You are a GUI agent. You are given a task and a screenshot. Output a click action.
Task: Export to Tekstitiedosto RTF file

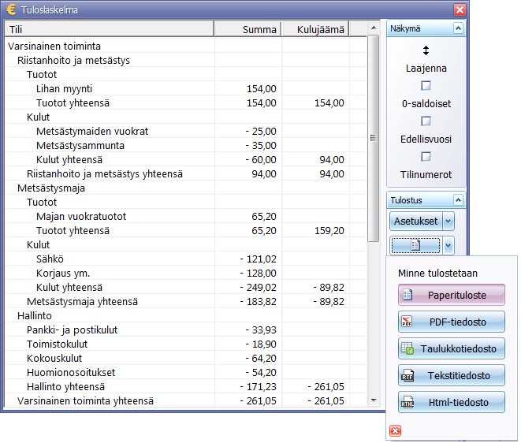(452, 375)
